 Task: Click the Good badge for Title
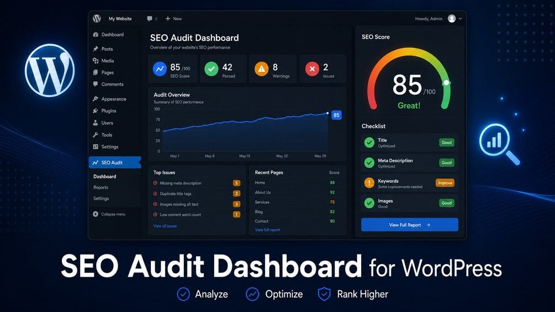coord(446,142)
